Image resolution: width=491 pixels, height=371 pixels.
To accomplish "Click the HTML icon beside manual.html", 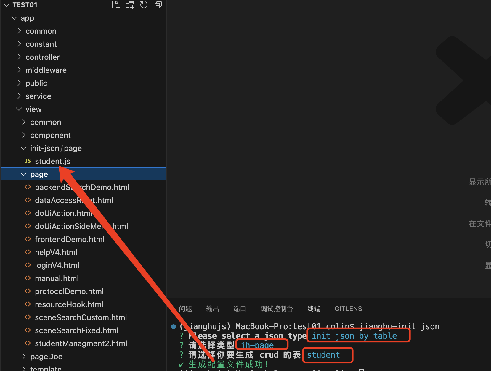I will point(28,278).
